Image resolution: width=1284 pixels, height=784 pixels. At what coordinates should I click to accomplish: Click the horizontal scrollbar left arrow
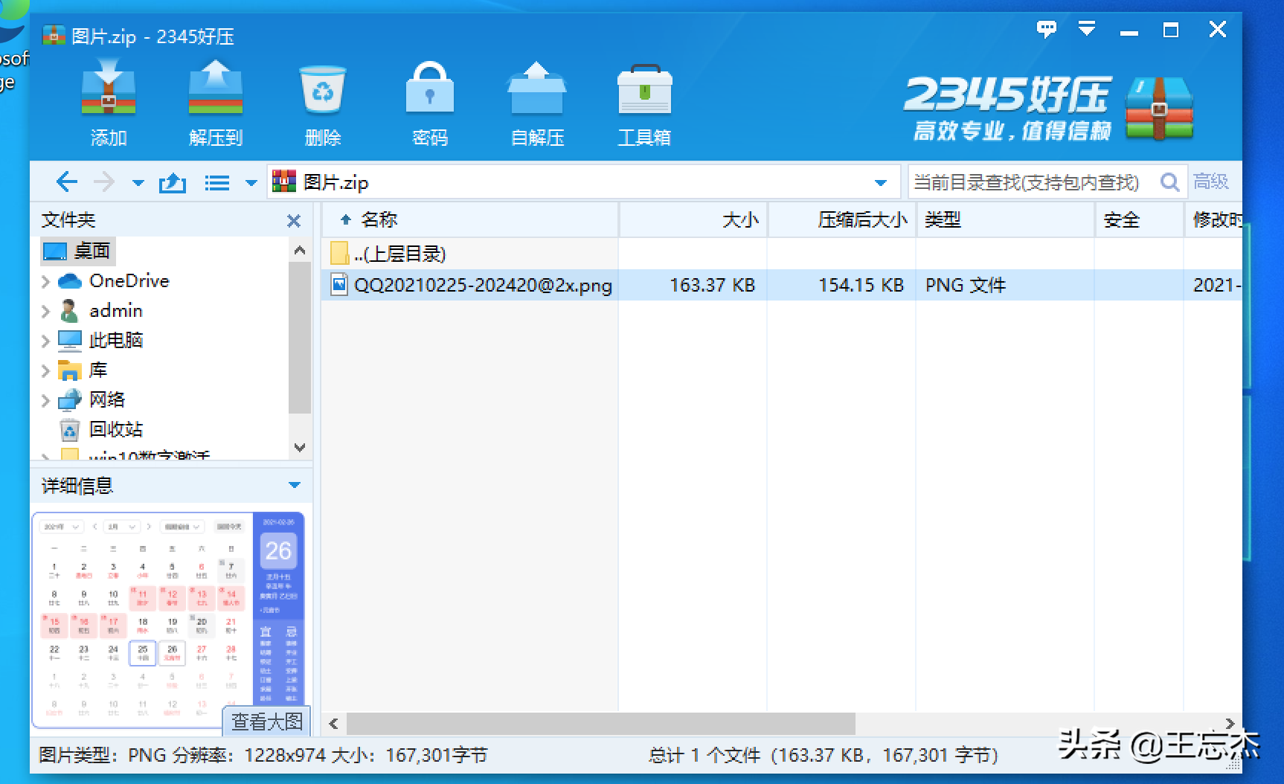coord(333,724)
